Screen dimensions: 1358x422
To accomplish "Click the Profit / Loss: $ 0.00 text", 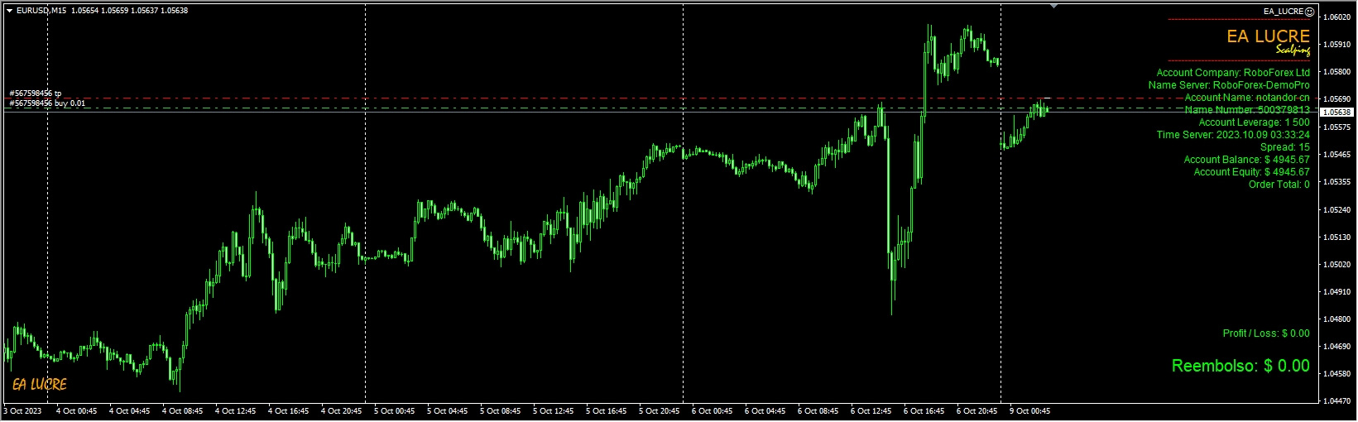I will click(1265, 333).
